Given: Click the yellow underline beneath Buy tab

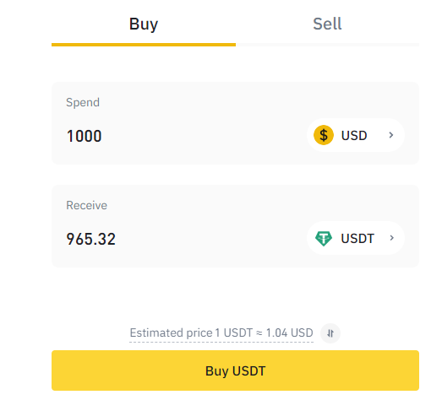Looking at the screenshot, I should coord(144,45).
